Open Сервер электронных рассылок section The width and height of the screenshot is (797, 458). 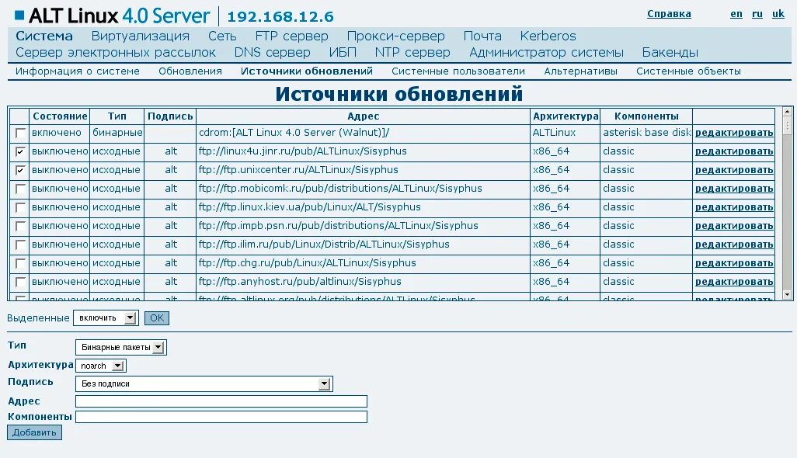[x=116, y=52]
